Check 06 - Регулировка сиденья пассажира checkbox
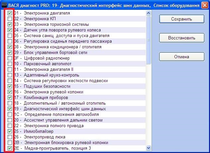 point(10,41)
